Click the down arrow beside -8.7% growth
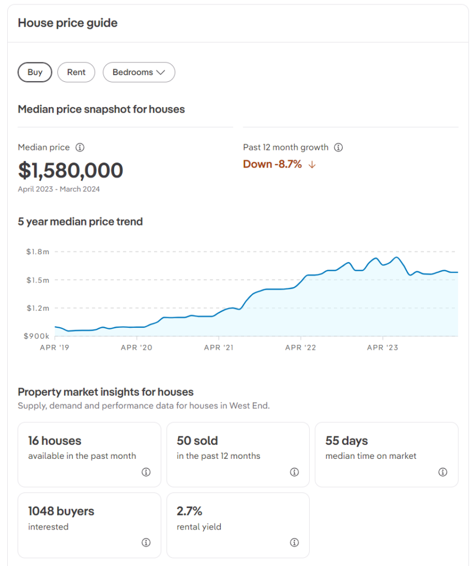472x566 pixels. (x=312, y=165)
